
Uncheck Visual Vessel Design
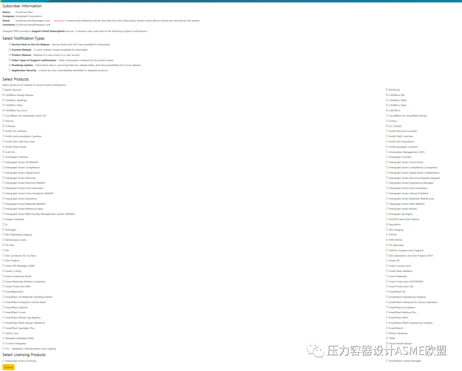coord(387,344)
